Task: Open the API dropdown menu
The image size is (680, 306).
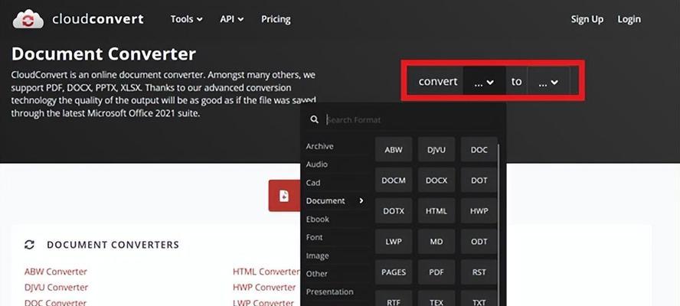Action: (231, 19)
